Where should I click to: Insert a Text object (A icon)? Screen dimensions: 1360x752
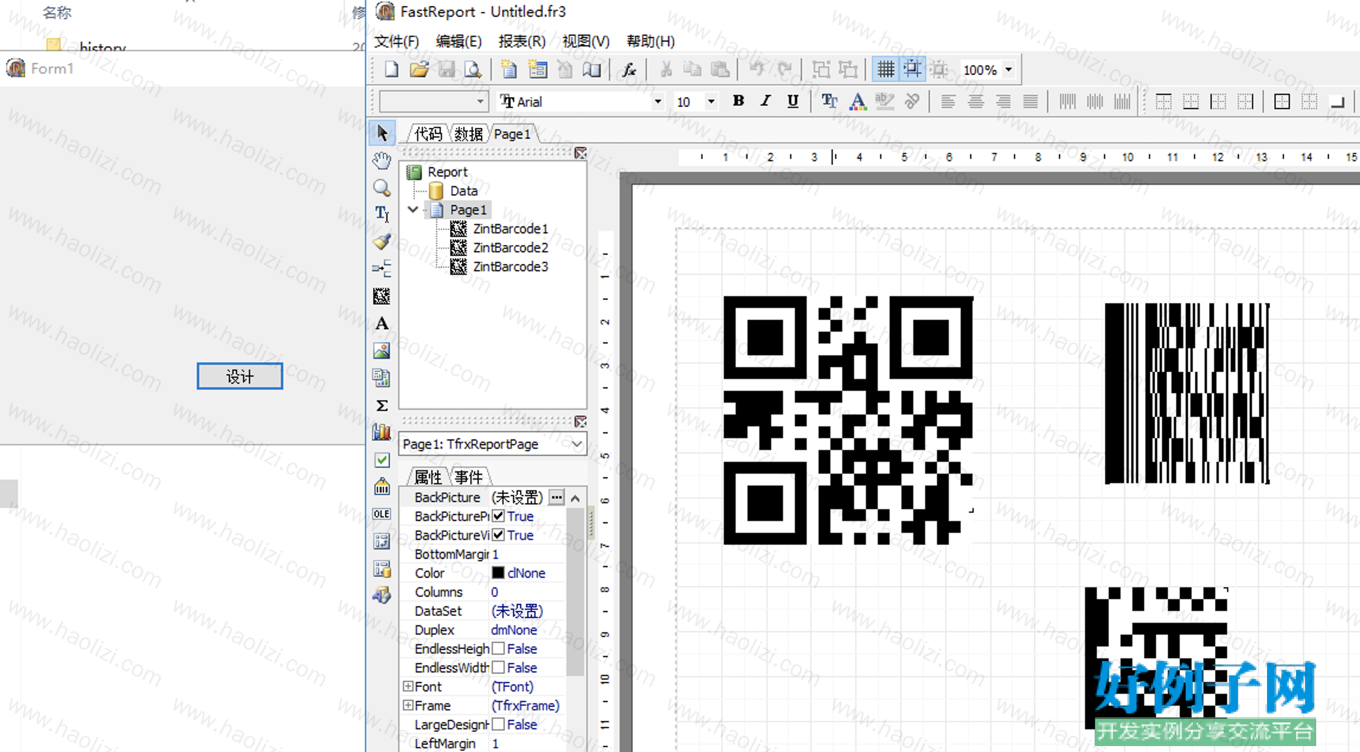coord(382,323)
